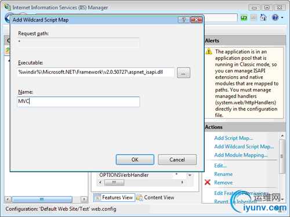
Task: Browse for executable with ellipsis button
Action: coord(183,73)
